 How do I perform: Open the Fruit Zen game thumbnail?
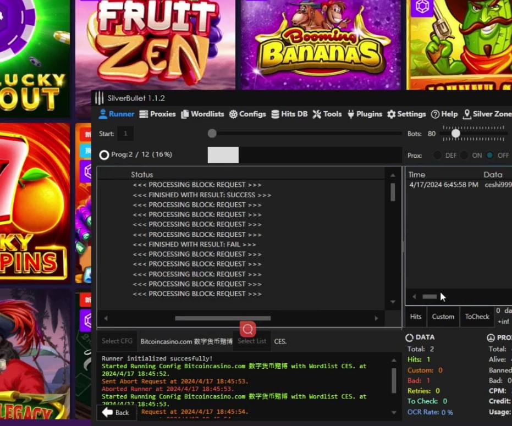point(155,45)
